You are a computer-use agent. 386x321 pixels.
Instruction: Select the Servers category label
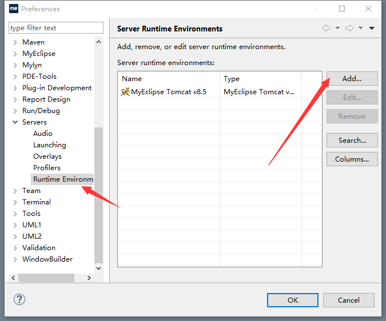(x=34, y=122)
